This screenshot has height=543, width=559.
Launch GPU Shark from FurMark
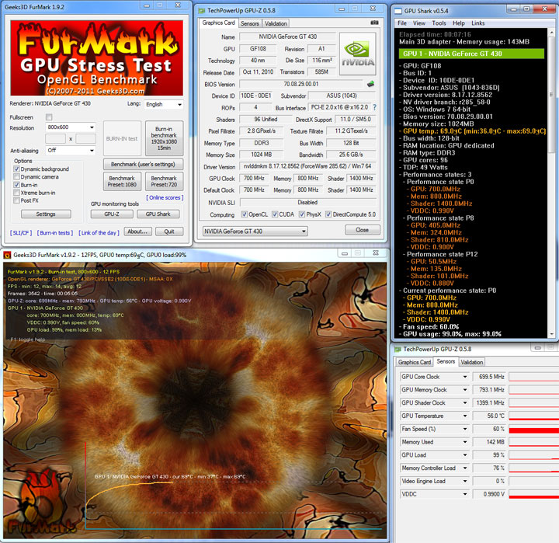(x=158, y=214)
